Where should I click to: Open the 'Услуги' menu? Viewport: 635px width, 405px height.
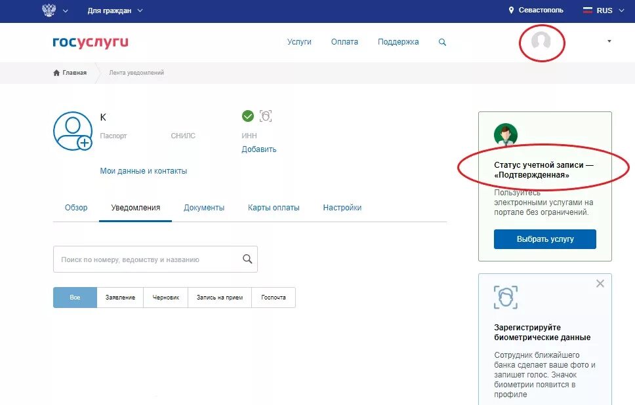click(299, 42)
